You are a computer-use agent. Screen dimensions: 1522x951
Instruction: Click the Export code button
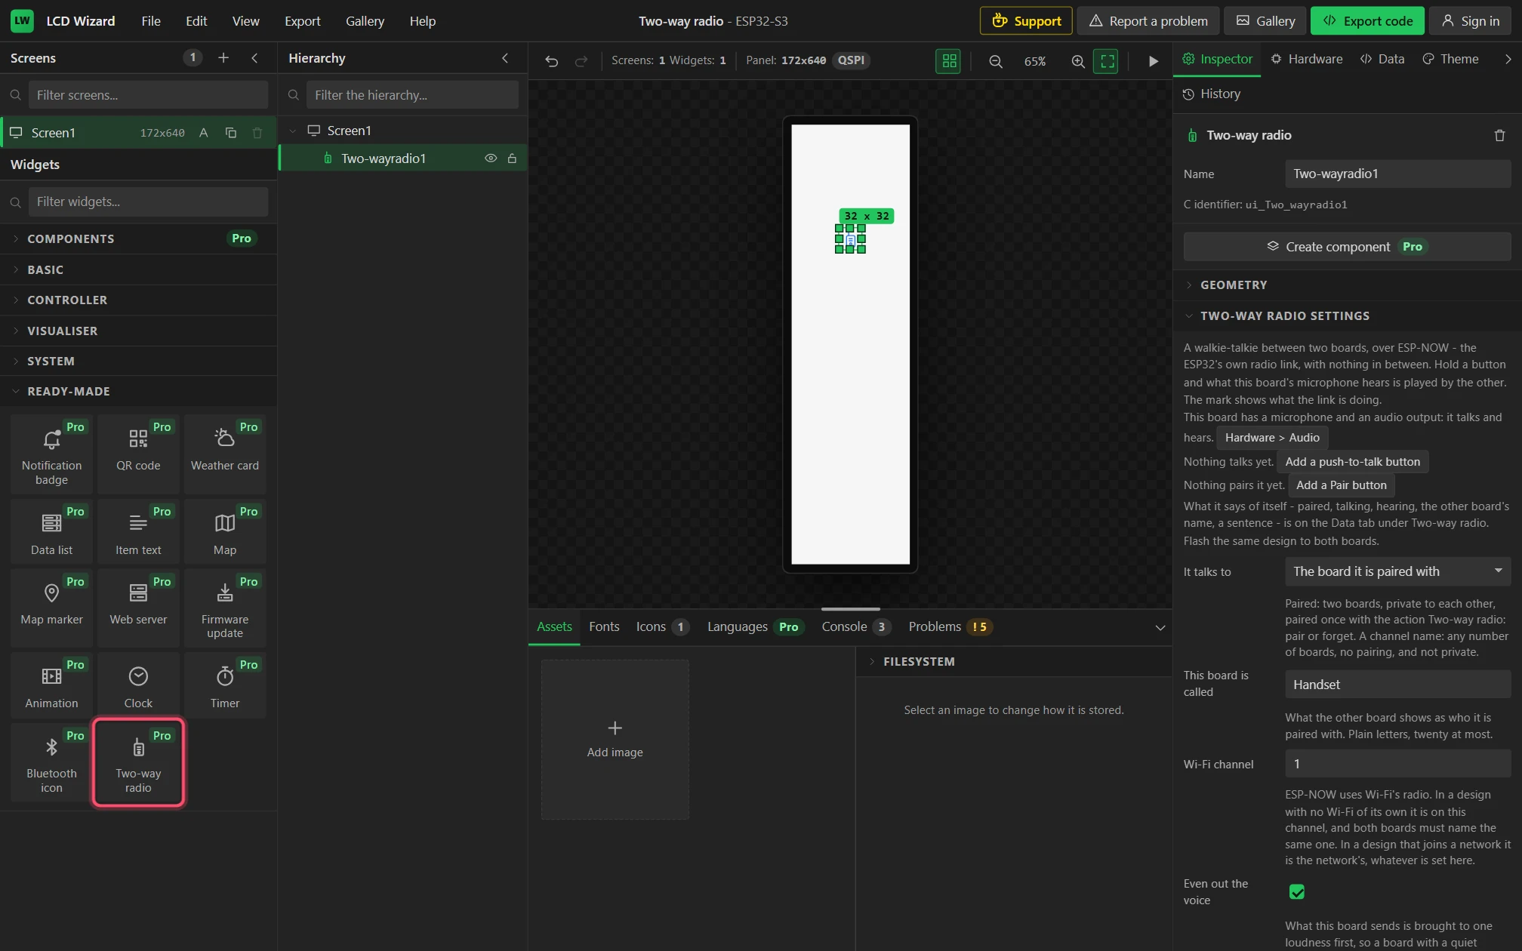pos(1367,21)
